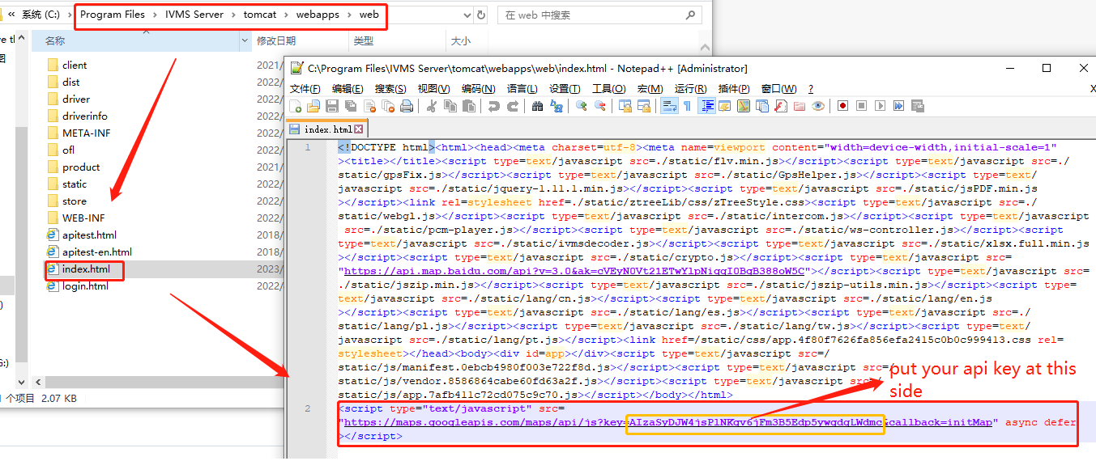Select the META-INF folder
1096x461 pixels.
coord(87,133)
